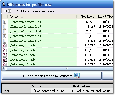
Task: Click the up-down arrows icon beside expander
Action: 9,11
